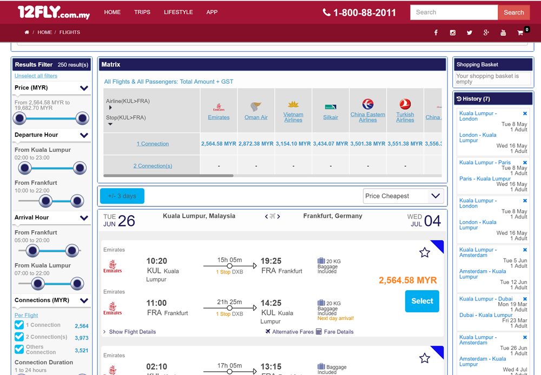Image resolution: width=541 pixels, height=375 pixels.
Task: Click the 3,154.10 MYR Vietnam Airlines price
Action: (293, 144)
